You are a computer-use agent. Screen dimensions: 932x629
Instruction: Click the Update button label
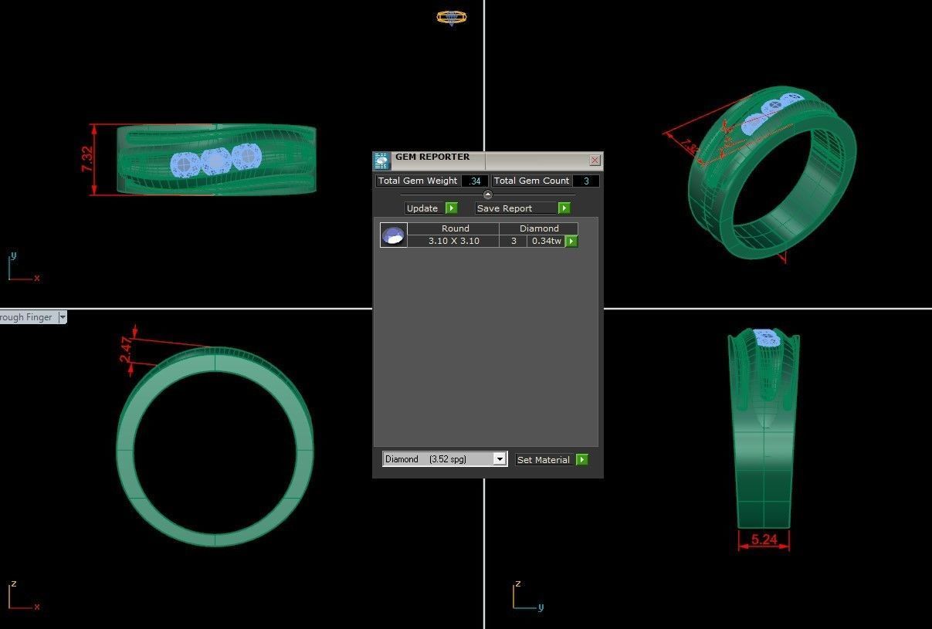422,208
